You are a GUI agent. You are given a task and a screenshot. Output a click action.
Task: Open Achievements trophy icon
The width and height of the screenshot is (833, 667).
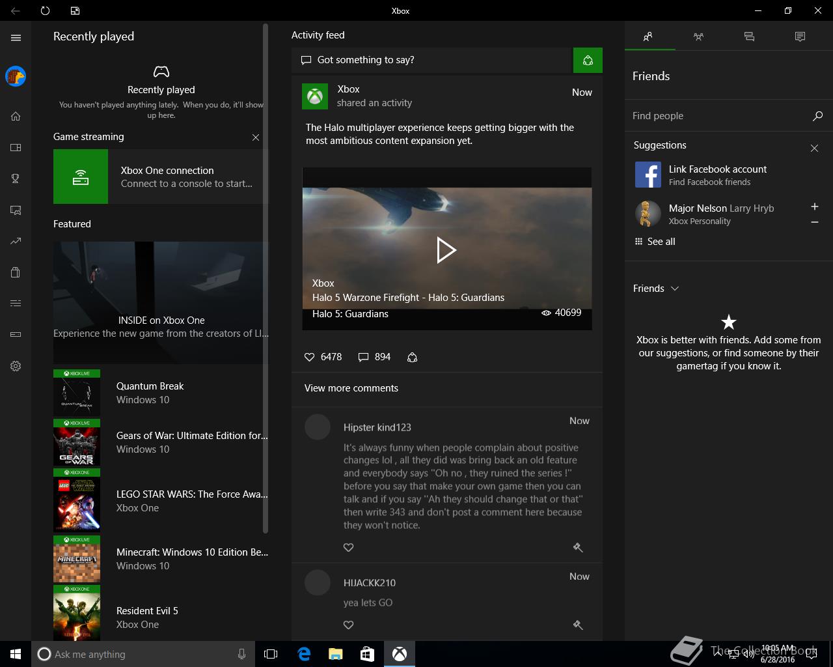pyautogui.click(x=16, y=178)
